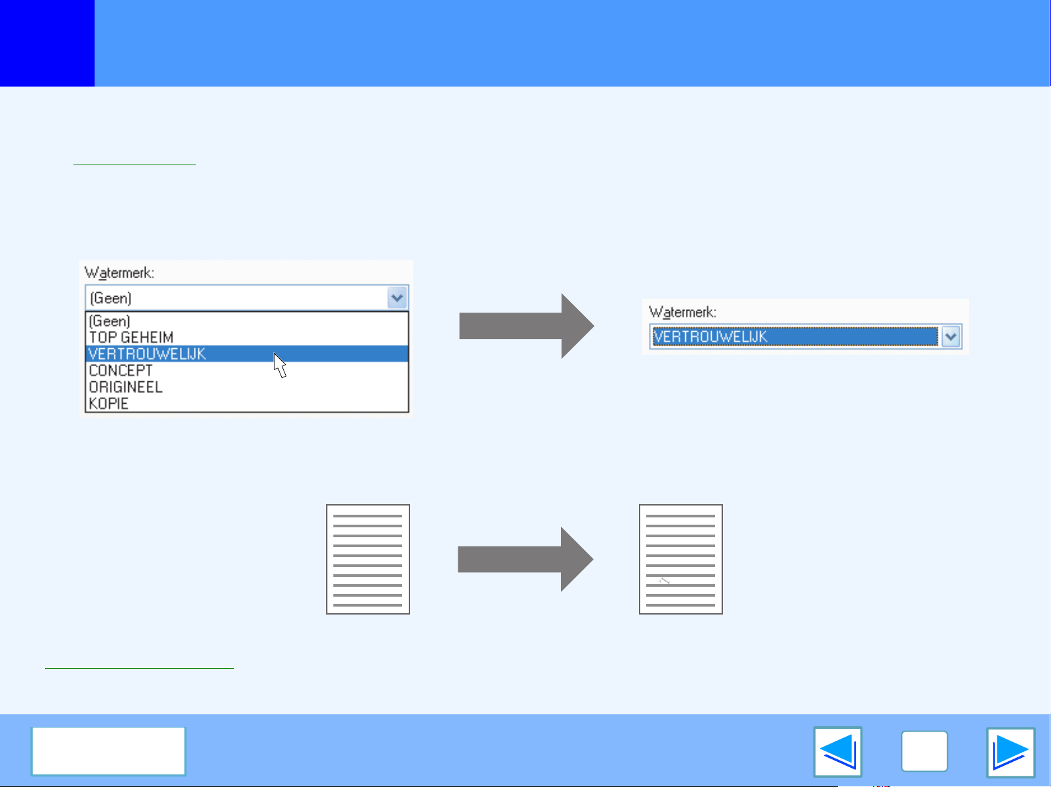1051x787 pixels.
Task: Click the dark blue square in header
Action: [47, 43]
